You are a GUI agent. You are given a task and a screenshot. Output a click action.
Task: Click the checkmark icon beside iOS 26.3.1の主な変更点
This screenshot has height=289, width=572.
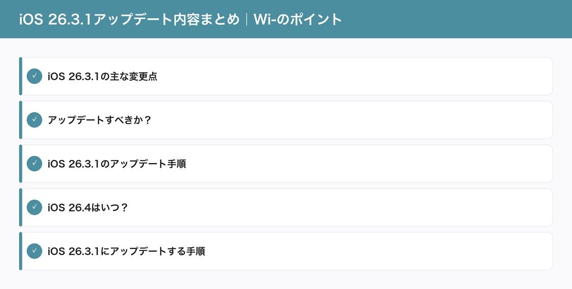[34, 76]
